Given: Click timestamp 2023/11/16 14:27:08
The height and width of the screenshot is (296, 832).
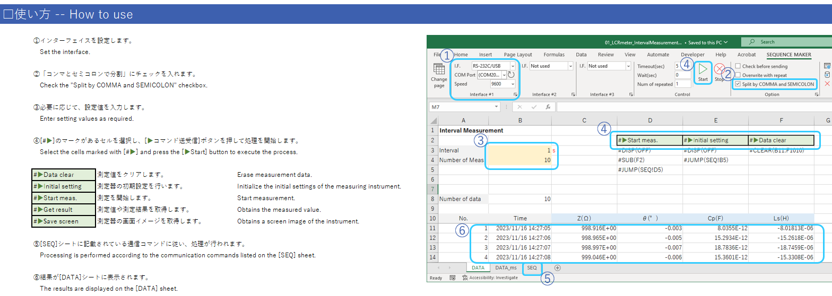Looking at the screenshot, I should coord(520,257).
